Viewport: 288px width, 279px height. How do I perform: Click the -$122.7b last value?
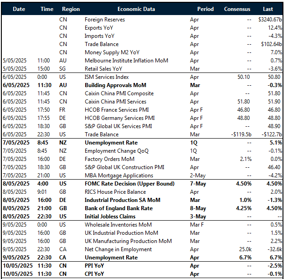pos(272,134)
